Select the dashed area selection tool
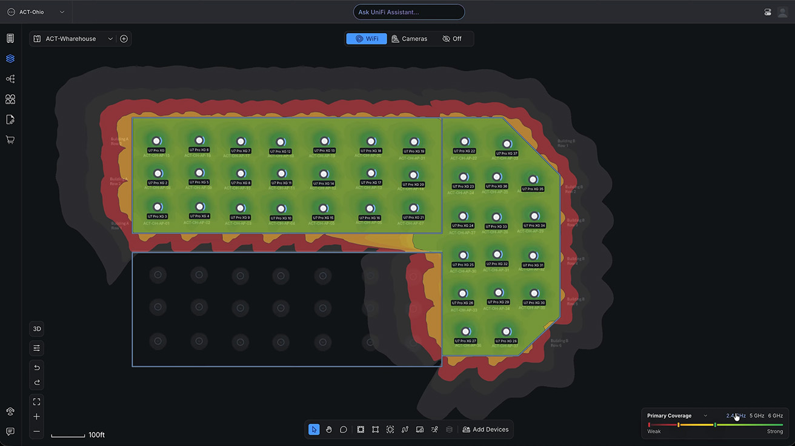Screen dimensions: 795x446 click(x=390, y=430)
